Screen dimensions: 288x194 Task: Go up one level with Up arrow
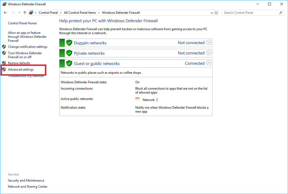[x=25, y=13]
